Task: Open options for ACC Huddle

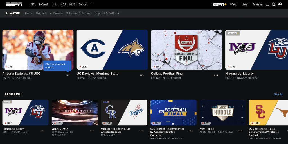Action: click(x=240, y=131)
